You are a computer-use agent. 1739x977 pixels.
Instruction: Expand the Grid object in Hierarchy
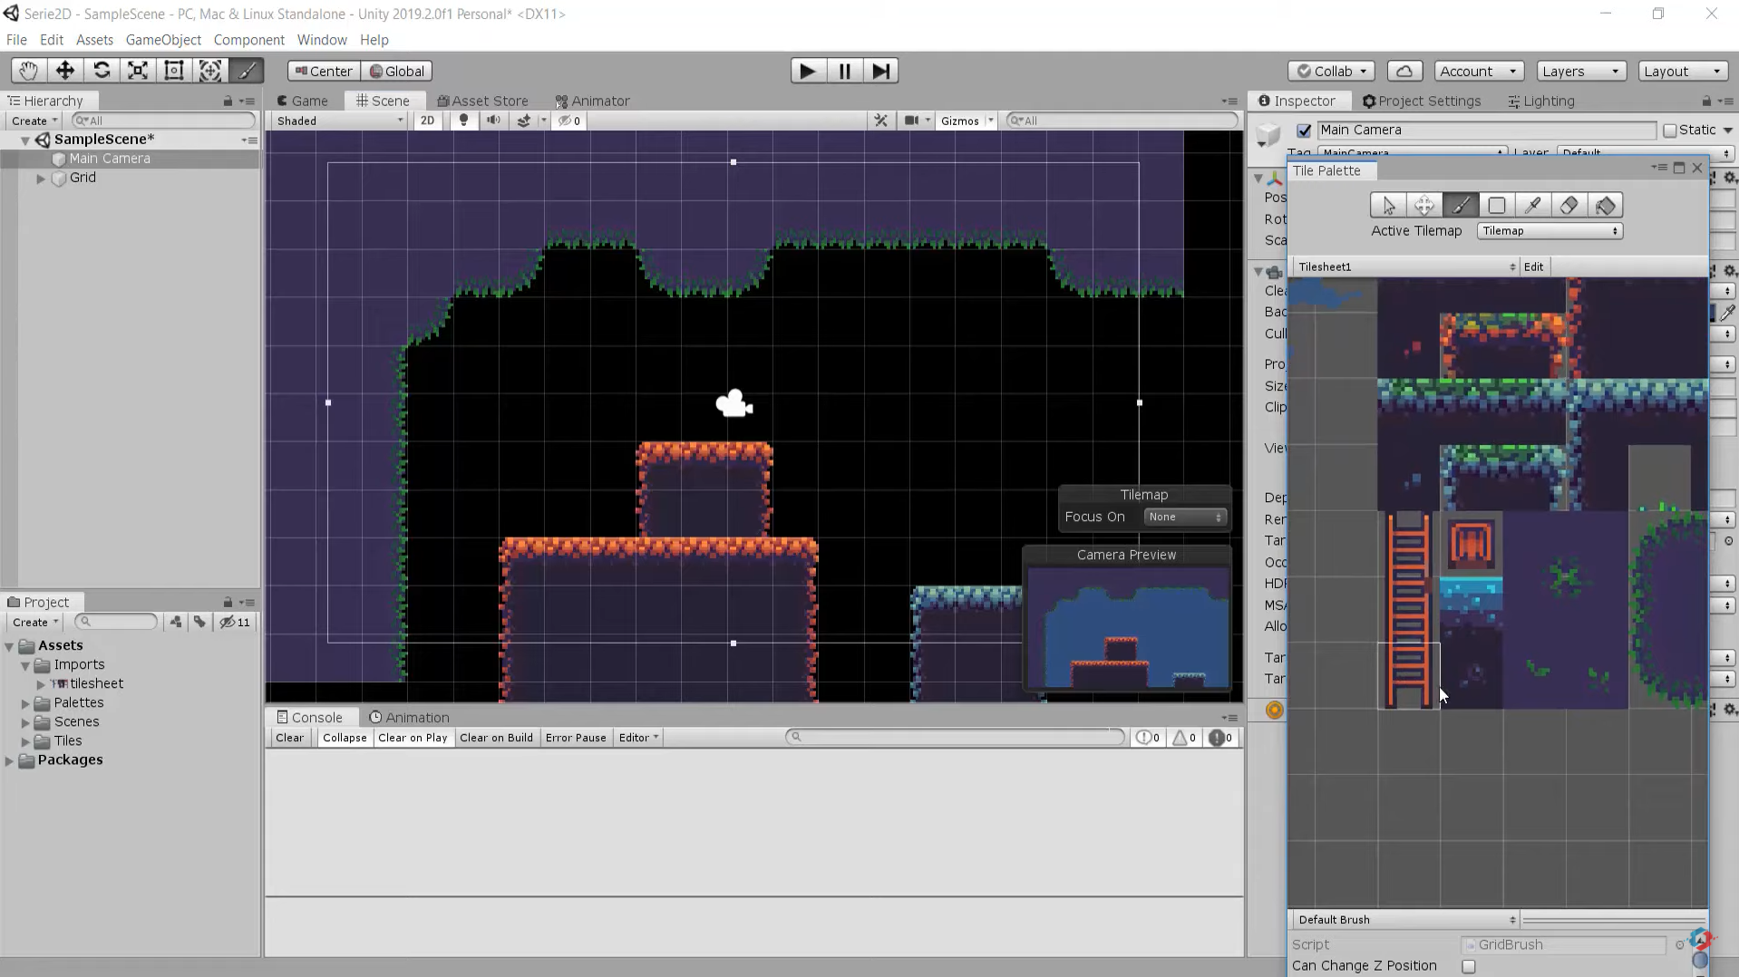click(41, 179)
